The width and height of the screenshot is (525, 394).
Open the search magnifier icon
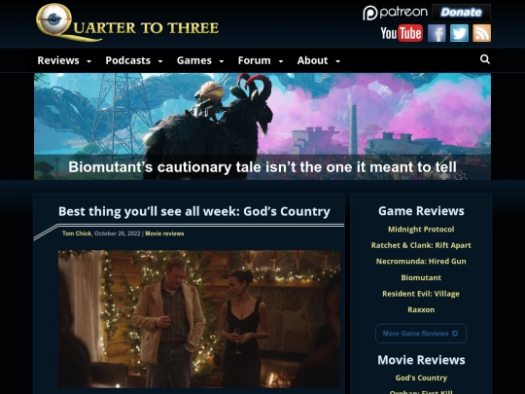(x=484, y=59)
